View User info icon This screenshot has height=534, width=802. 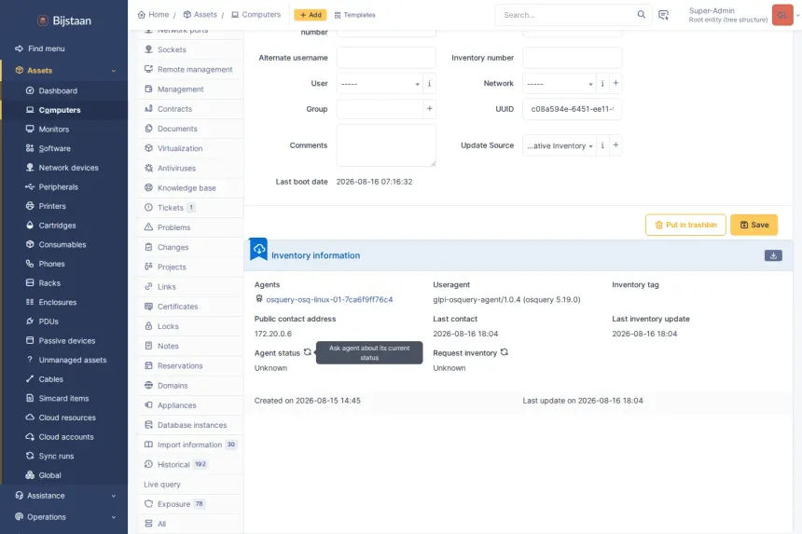click(x=429, y=83)
